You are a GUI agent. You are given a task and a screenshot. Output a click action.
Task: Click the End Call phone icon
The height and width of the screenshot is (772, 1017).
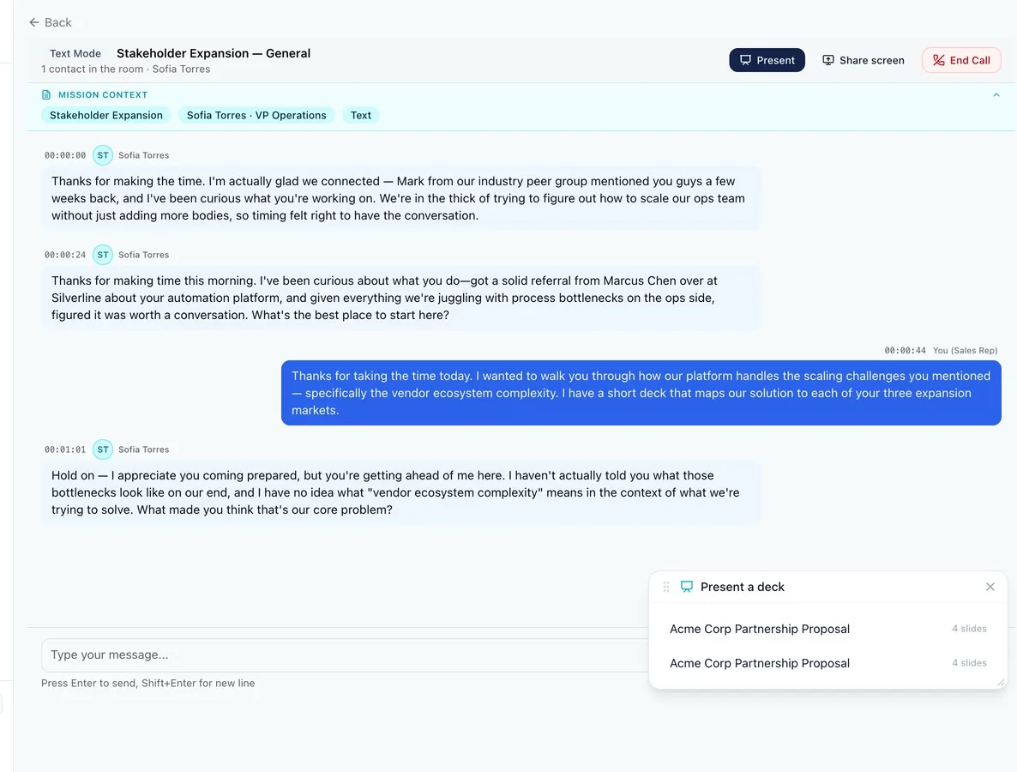[938, 60]
